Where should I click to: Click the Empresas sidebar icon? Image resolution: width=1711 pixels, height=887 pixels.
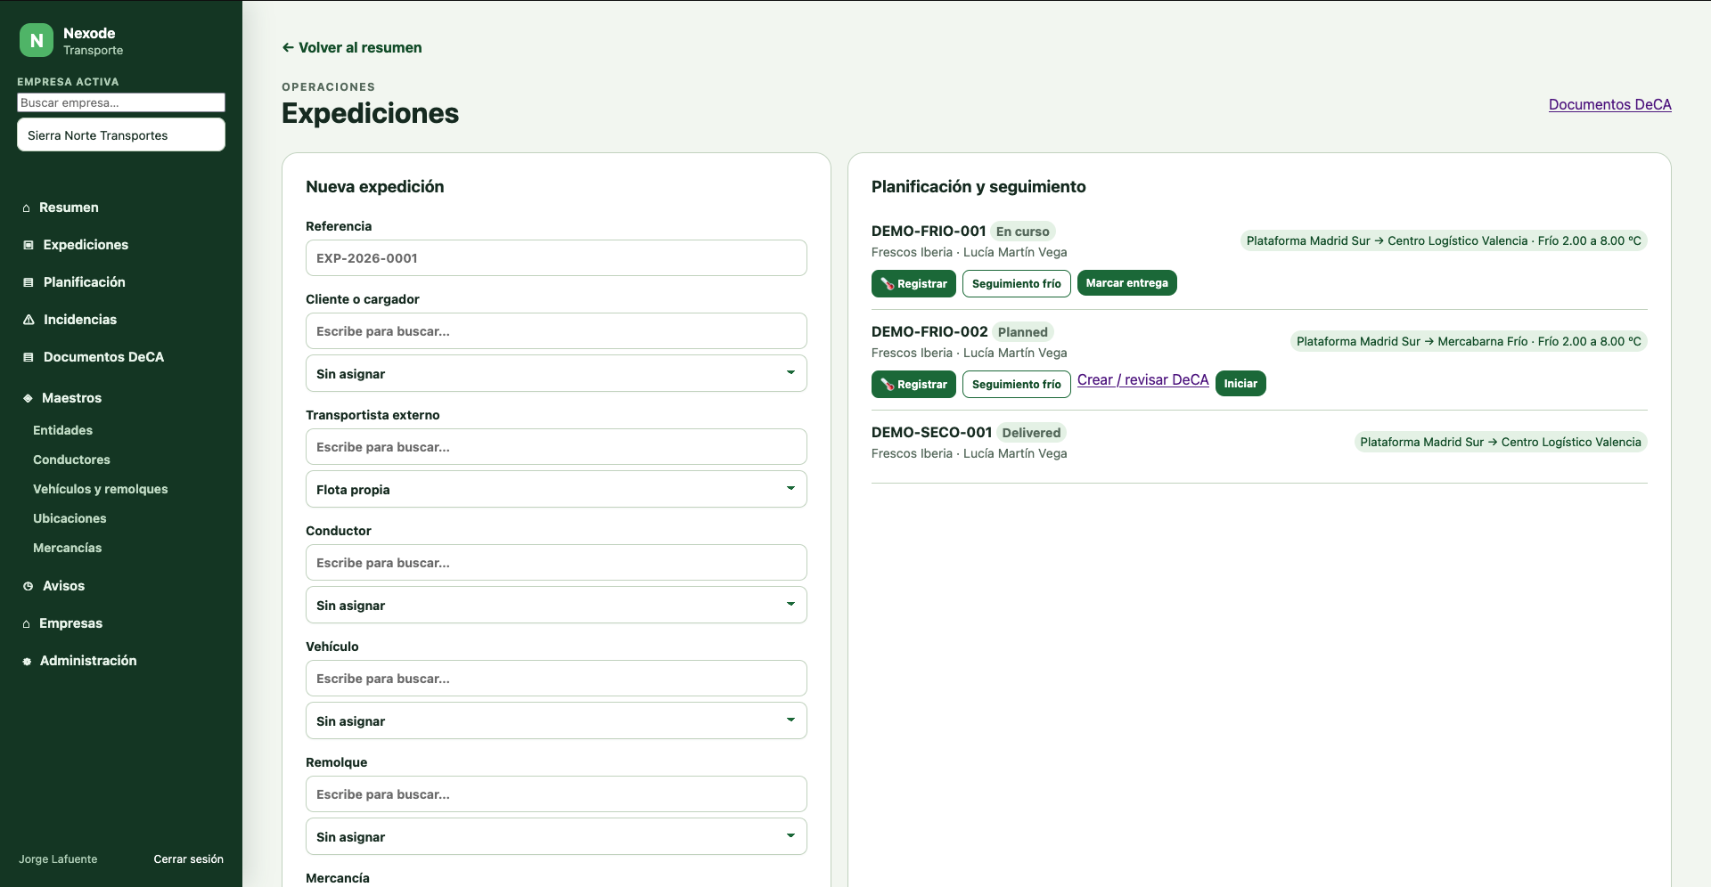[27, 623]
